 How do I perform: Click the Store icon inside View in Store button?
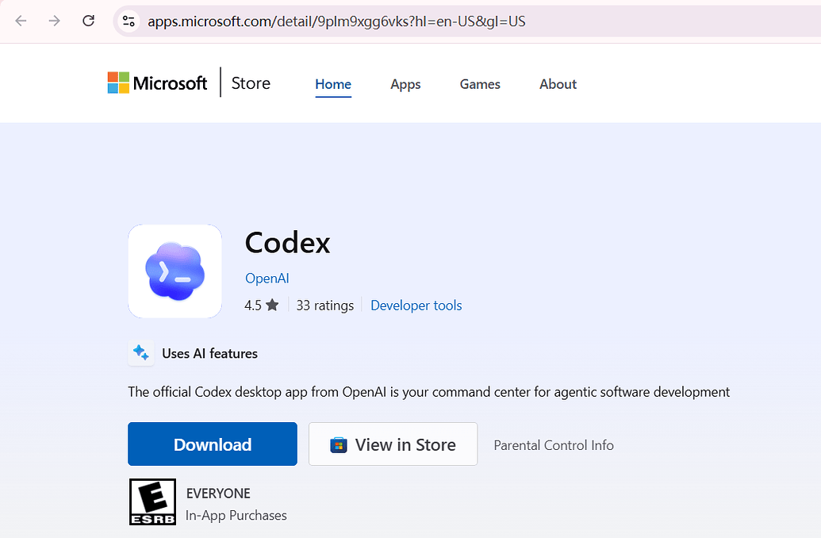coord(338,444)
